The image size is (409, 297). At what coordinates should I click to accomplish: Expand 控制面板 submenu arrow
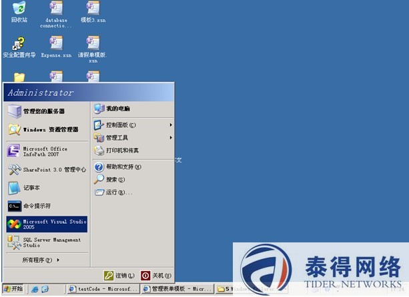(171, 125)
